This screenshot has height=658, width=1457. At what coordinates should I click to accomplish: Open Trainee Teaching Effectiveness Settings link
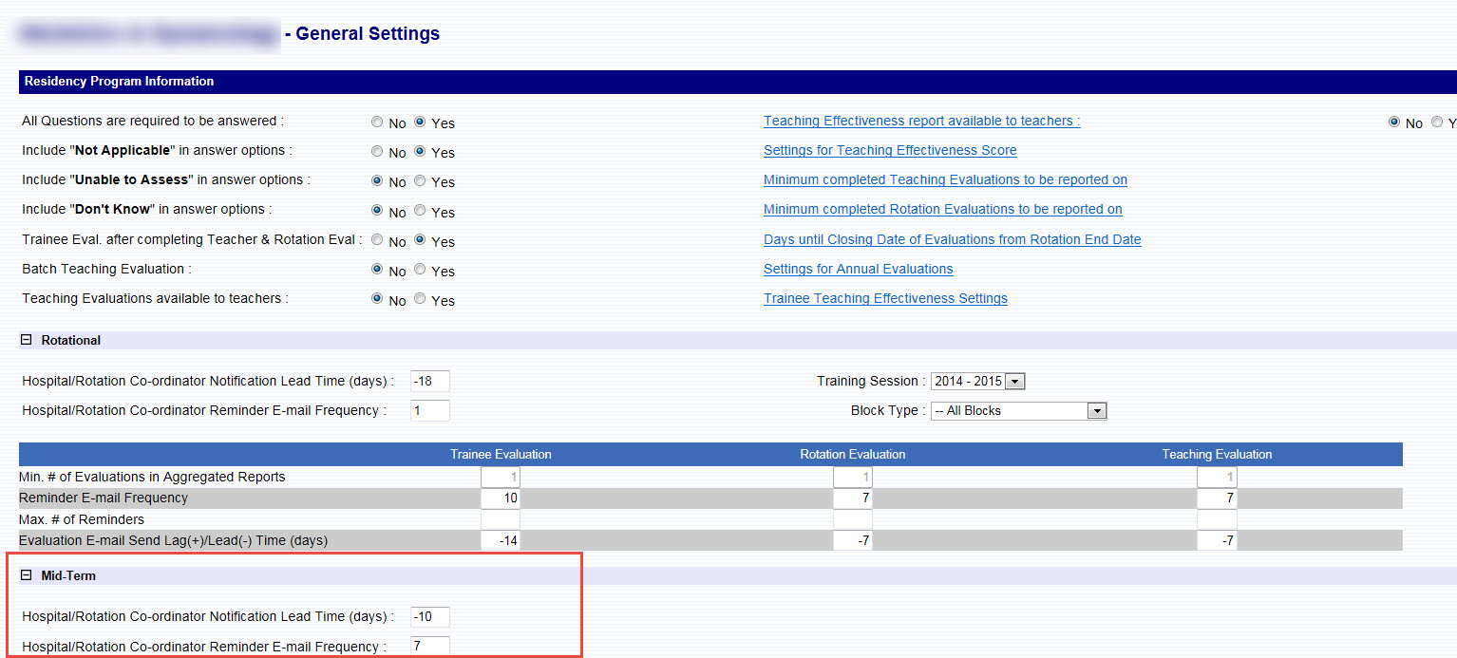[885, 299]
